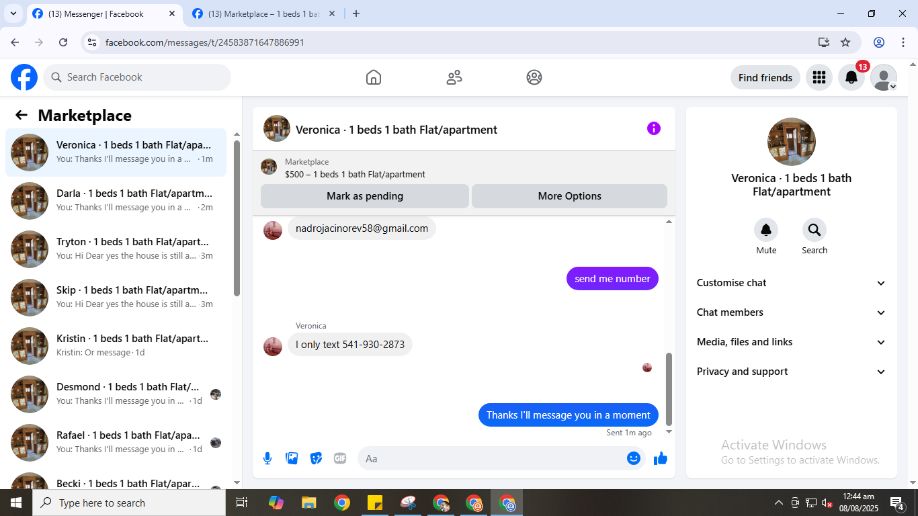Choose a sticker with the sticker icon

(x=316, y=458)
